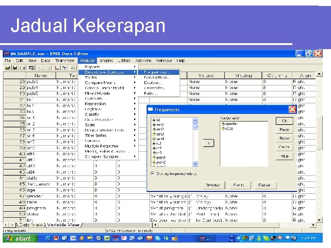The height and width of the screenshot is (248, 331).
Task: Click the SPSS task in the taskbar
Action: tap(205, 238)
